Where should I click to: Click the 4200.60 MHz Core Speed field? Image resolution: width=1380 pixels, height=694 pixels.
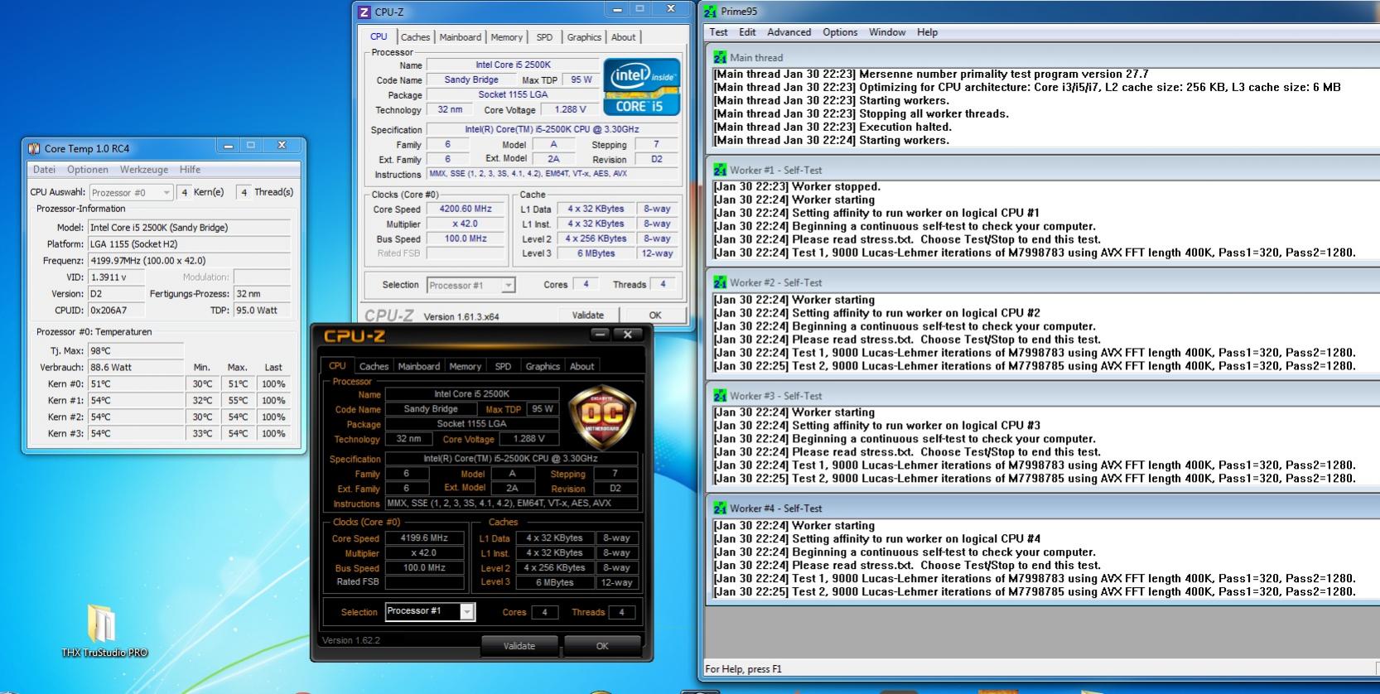coord(466,209)
